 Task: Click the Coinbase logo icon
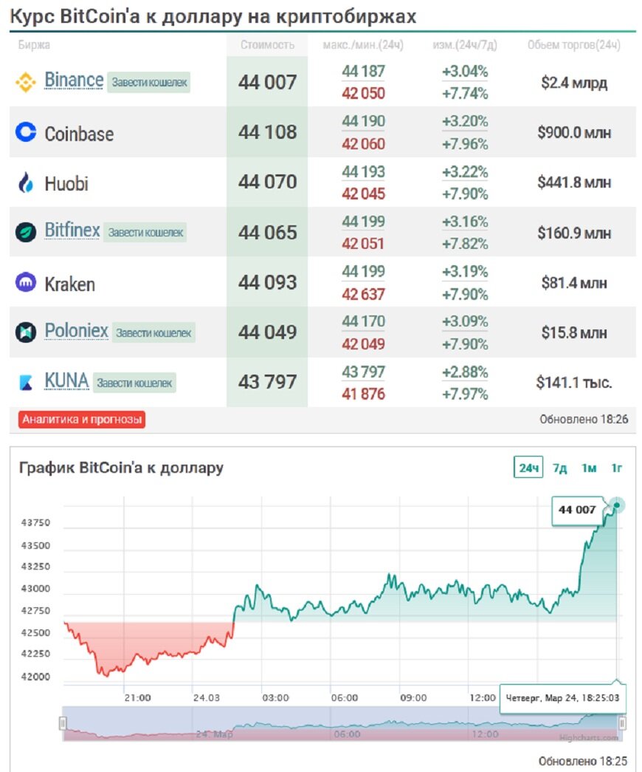26,132
